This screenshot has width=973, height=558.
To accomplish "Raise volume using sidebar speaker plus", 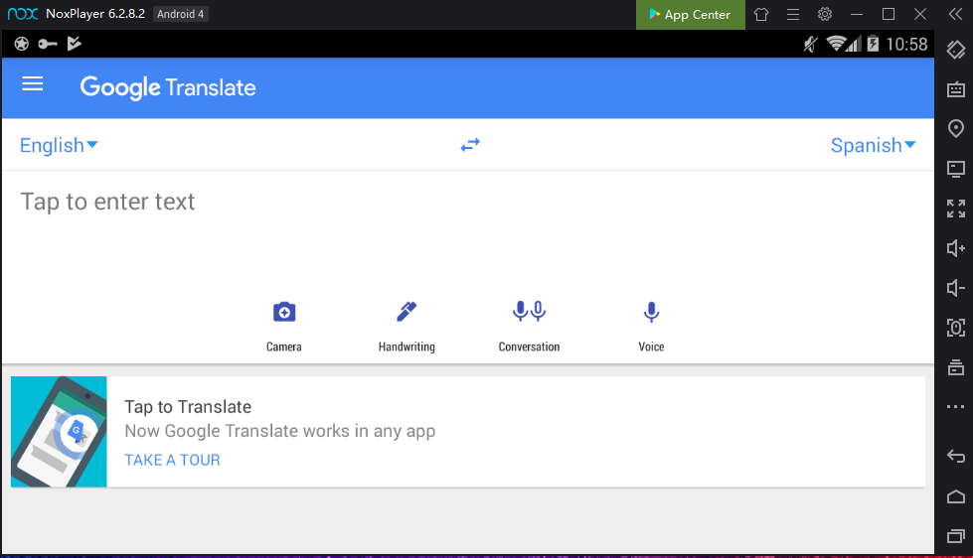I will tap(956, 248).
